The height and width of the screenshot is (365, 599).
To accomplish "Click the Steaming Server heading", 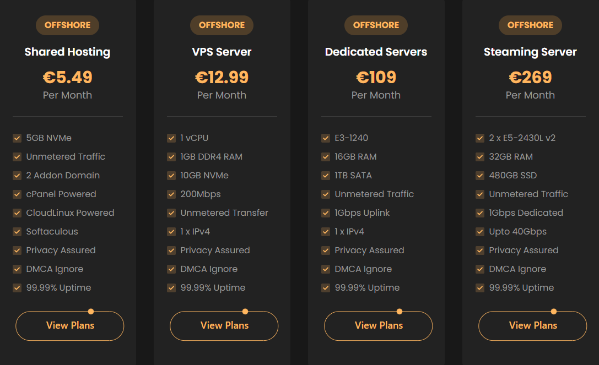I will (x=530, y=52).
